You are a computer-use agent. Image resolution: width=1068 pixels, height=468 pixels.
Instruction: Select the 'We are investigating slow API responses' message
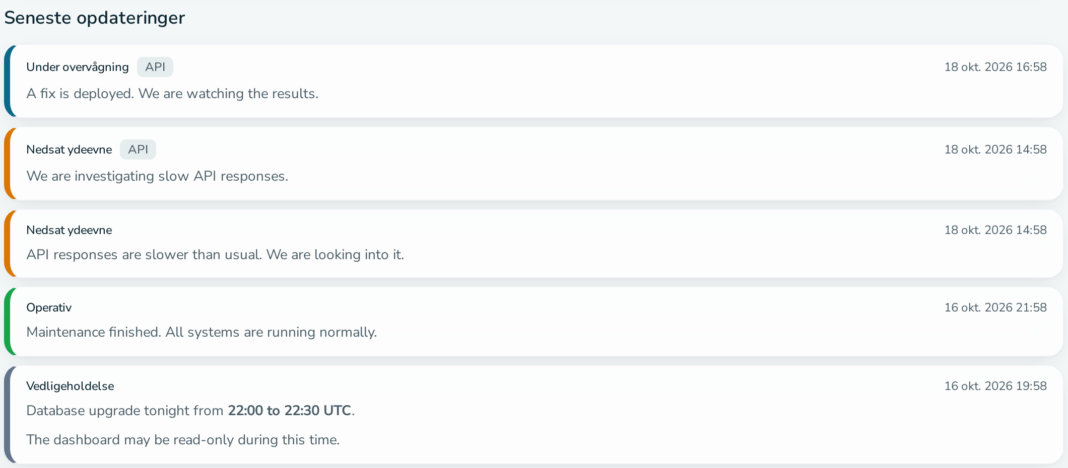157,176
